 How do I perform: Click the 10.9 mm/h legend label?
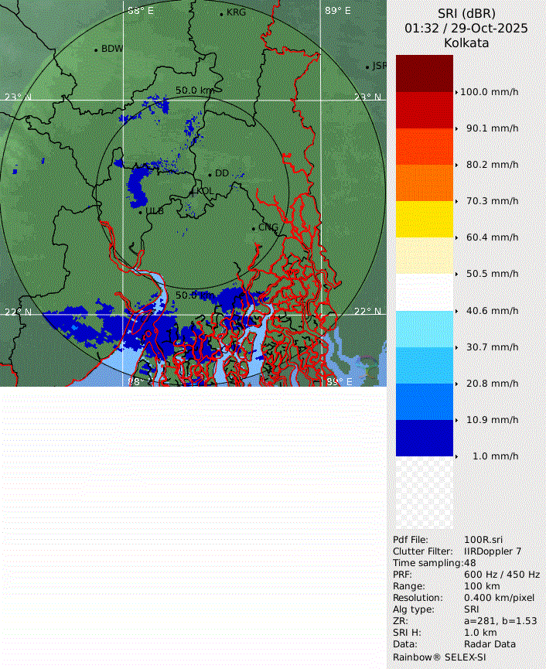tap(492, 420)
